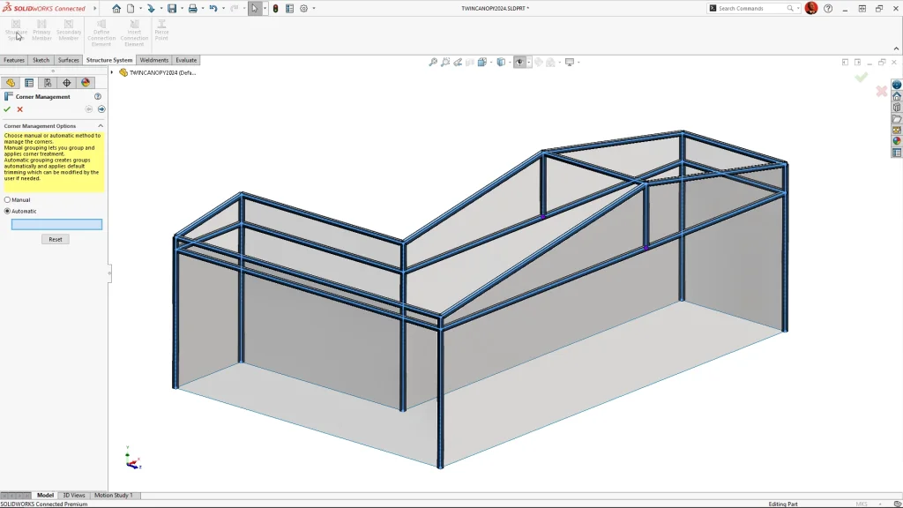The width and height of the screenshot is (903, 508).
Task: Open the DisplayManager tab icon
Action: point(86,83)
